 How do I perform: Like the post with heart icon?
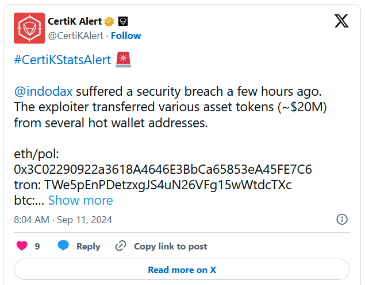22,246
